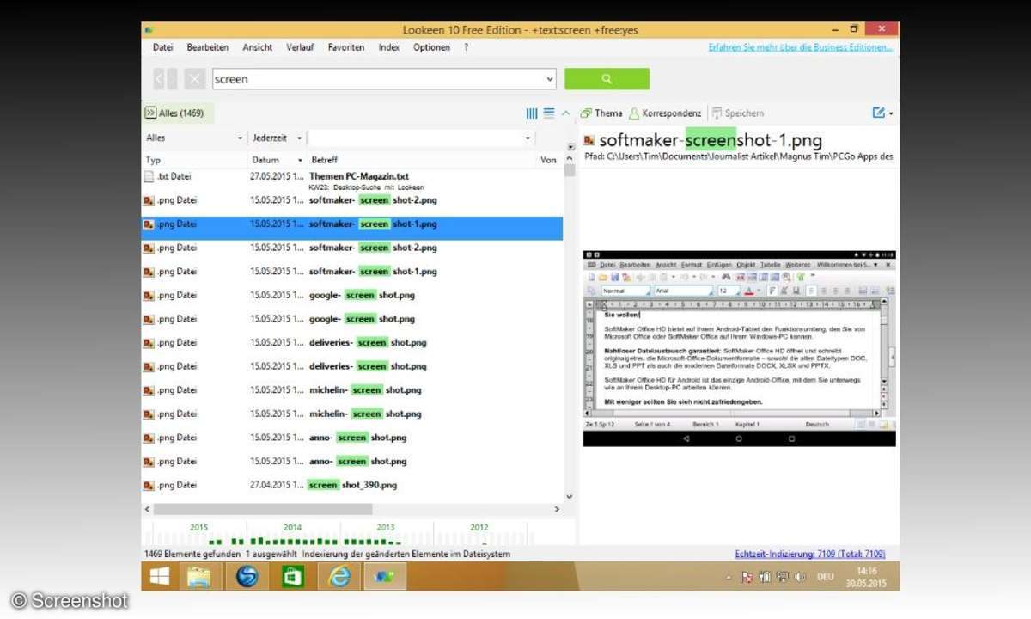
Task: Launch Internet Explorer from the taskbar
Action: pyautogui.click(x=339, y=576)
